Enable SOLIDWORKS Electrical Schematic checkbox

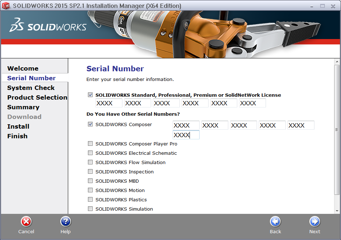pyautogui.click(x=90, y=153)
